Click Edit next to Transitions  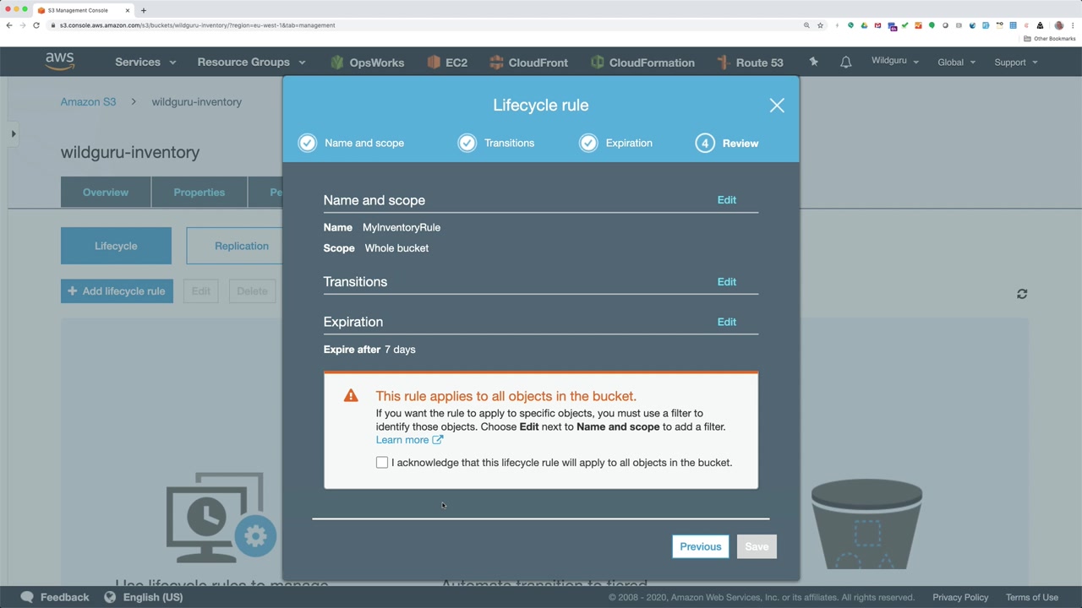coord(727,282)
